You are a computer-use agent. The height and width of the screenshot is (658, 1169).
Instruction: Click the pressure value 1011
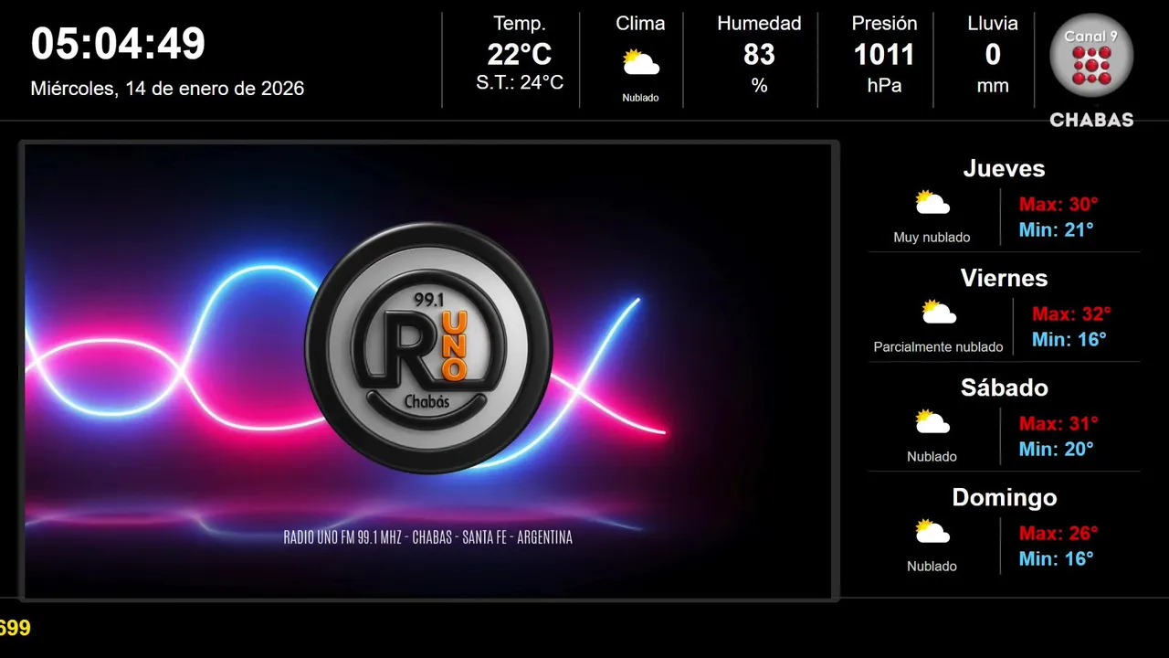pyautogui.click(x=884, y=55)
